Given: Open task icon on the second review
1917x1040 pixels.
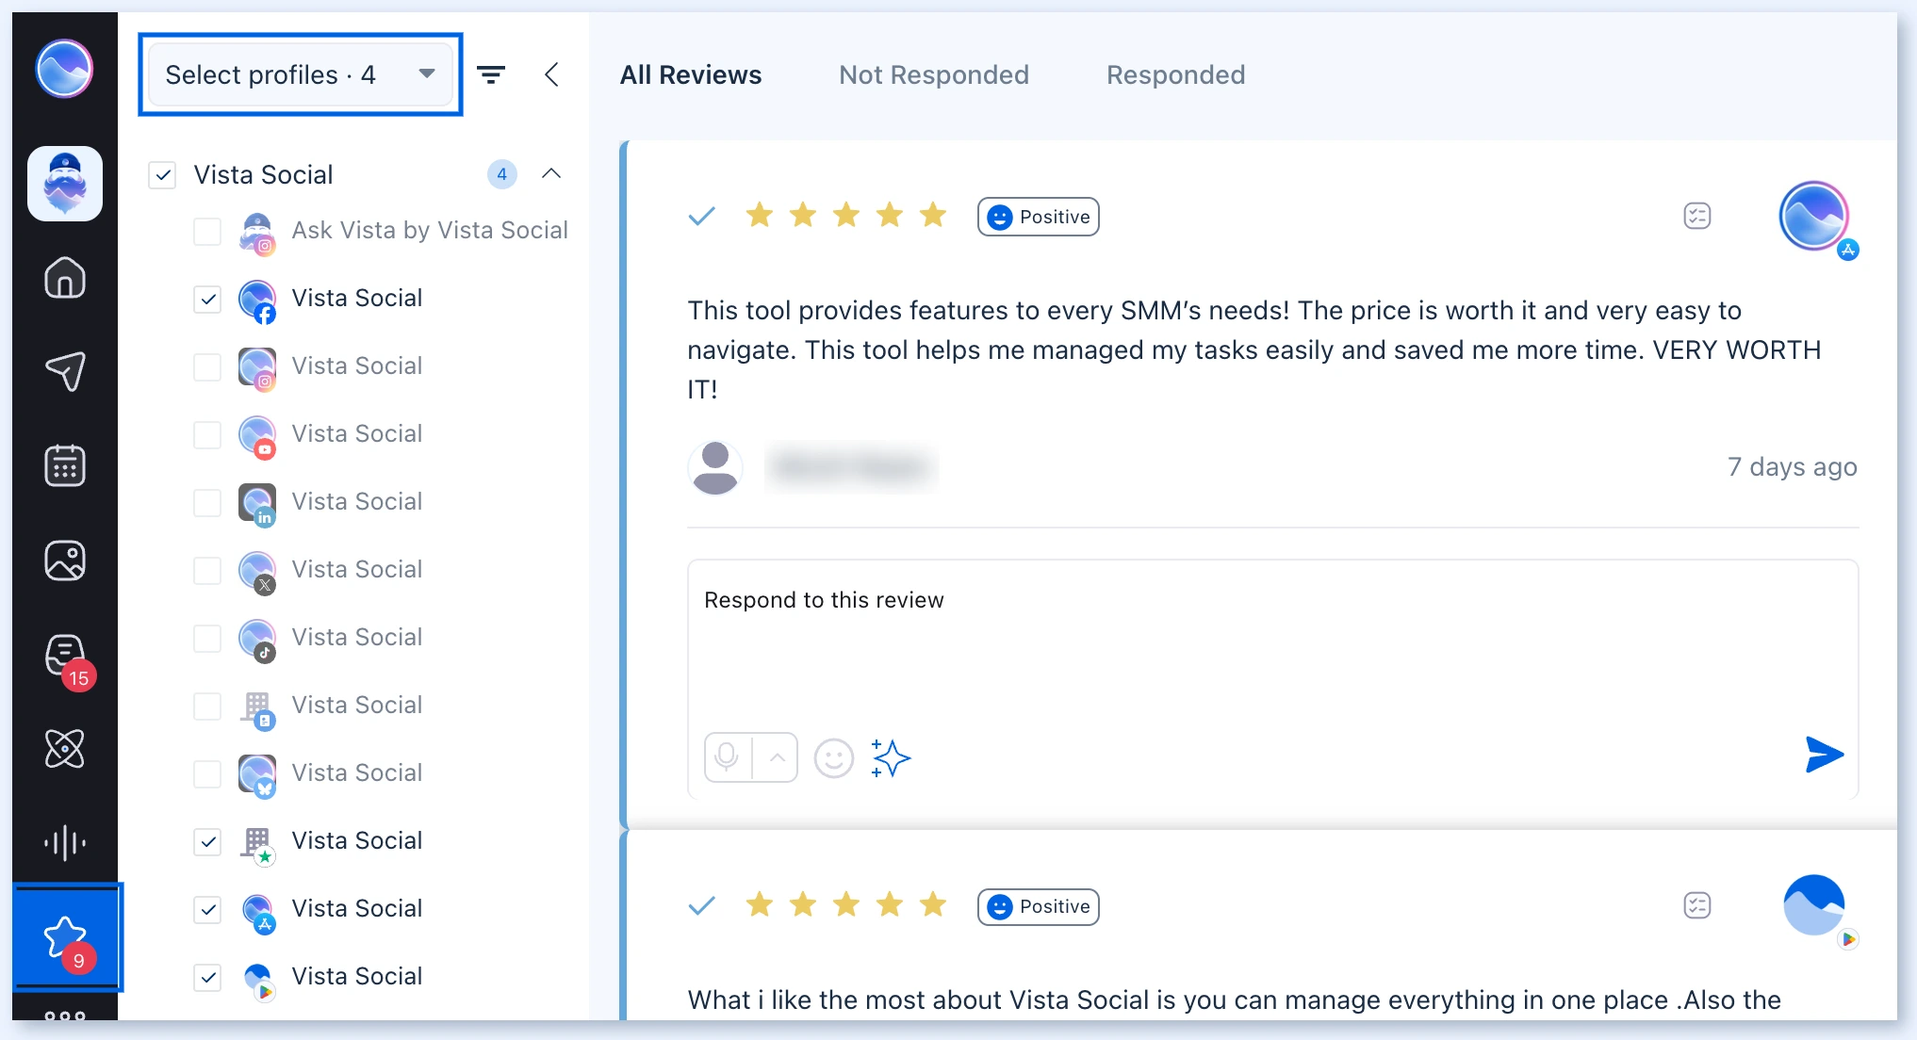Looking at the screenshot, I should 1697,905.
